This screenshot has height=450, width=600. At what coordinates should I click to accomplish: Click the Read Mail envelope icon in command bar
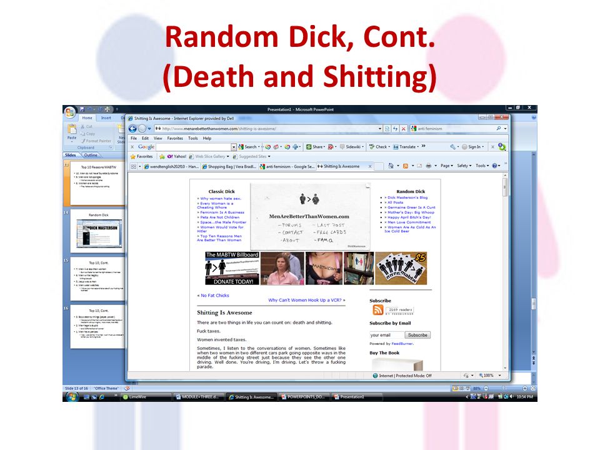click(419, 166)
